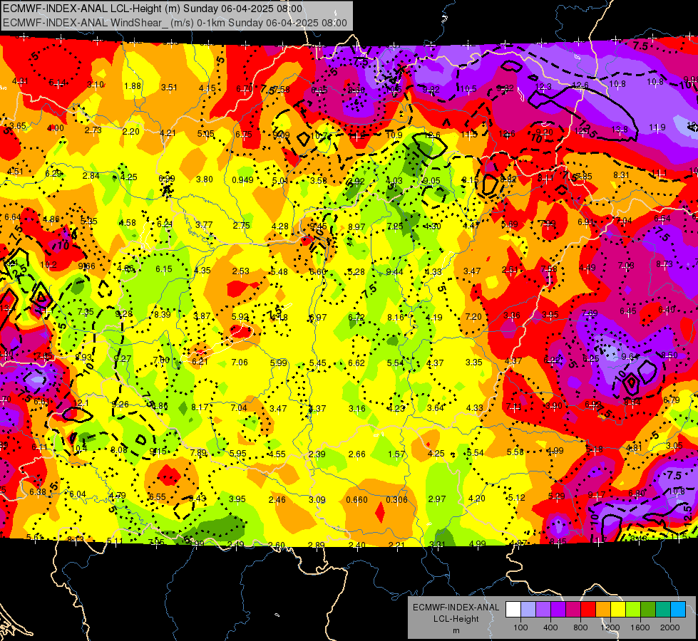This screenshot has width=698, height=641.
Task: Select the WindShear_ (m/s) 0-1km header line
Action: (175, 23)
